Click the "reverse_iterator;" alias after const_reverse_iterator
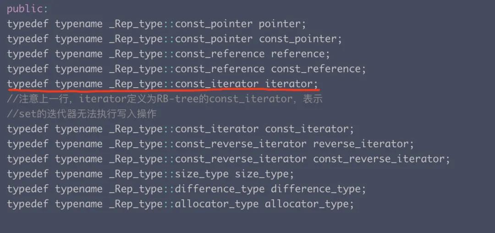The image size is (495, 233). tap(363, 144)
